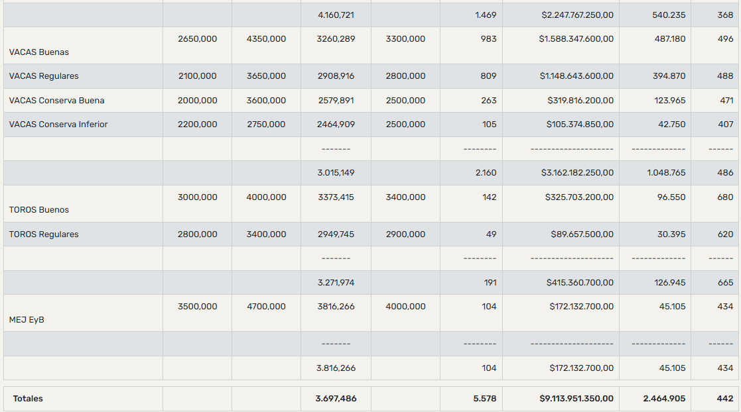This screenshot has height=412, width=741.
Task: Select the vacas subtotal amount $3.162.182.250,00
Action: tap(578, 173)
